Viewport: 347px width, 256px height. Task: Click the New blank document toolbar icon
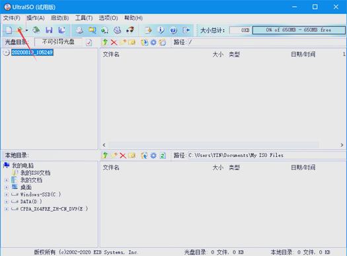pos(9,30)
